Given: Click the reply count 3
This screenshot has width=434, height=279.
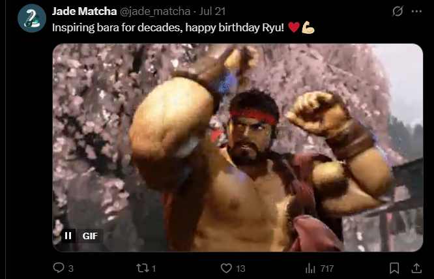Looking at the screenshot, I should (x=71, y=269).
